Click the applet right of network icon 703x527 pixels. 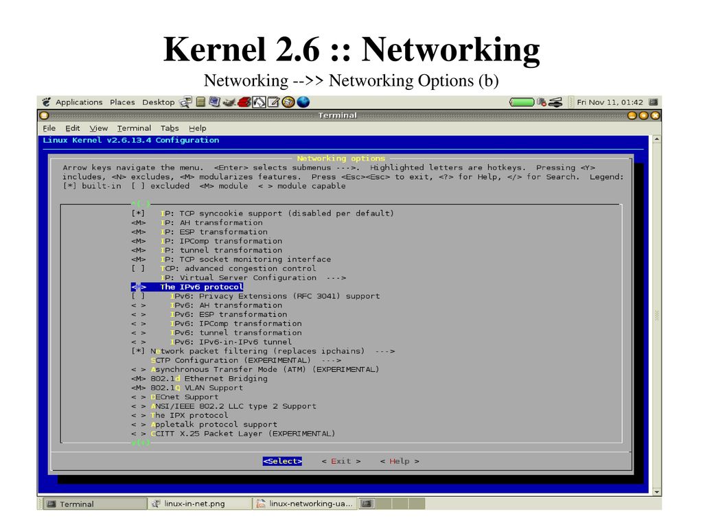(x=555, y=102)
